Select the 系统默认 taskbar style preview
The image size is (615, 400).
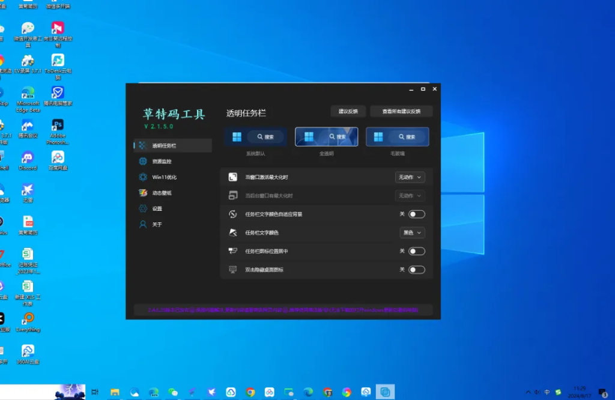click(x=255, y=136)
